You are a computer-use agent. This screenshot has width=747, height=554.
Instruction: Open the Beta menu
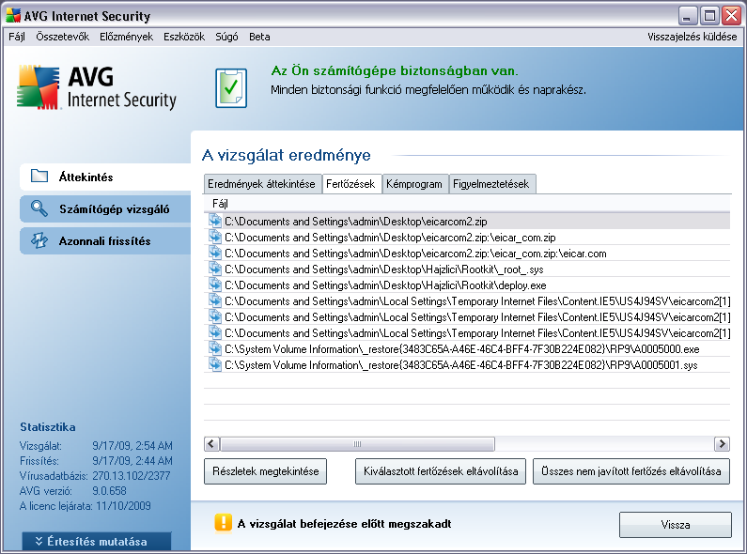tap(259, 37)
